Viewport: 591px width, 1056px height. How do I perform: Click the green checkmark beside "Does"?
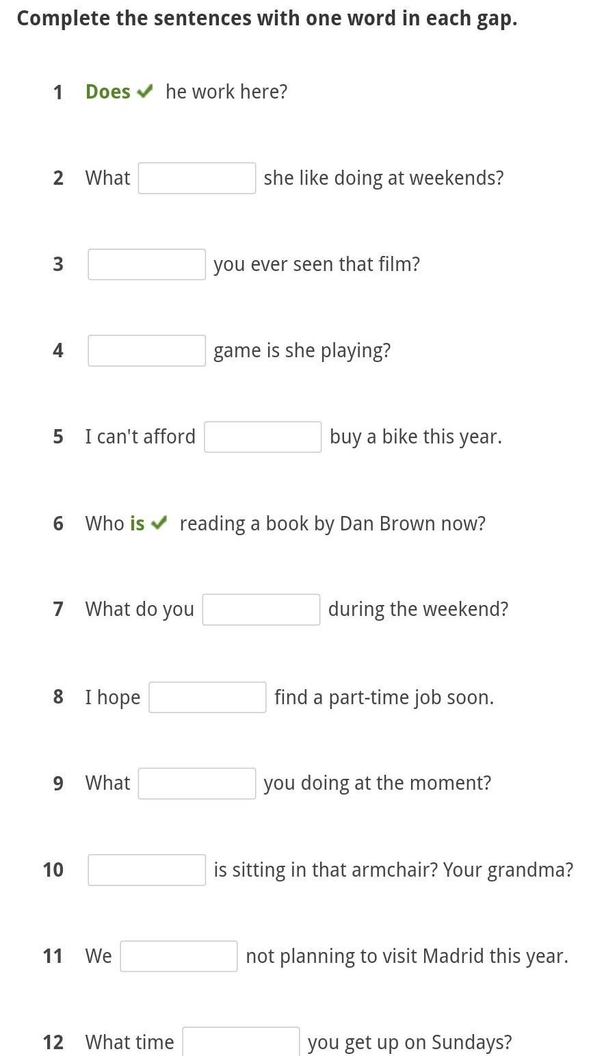tap(144, 92)
